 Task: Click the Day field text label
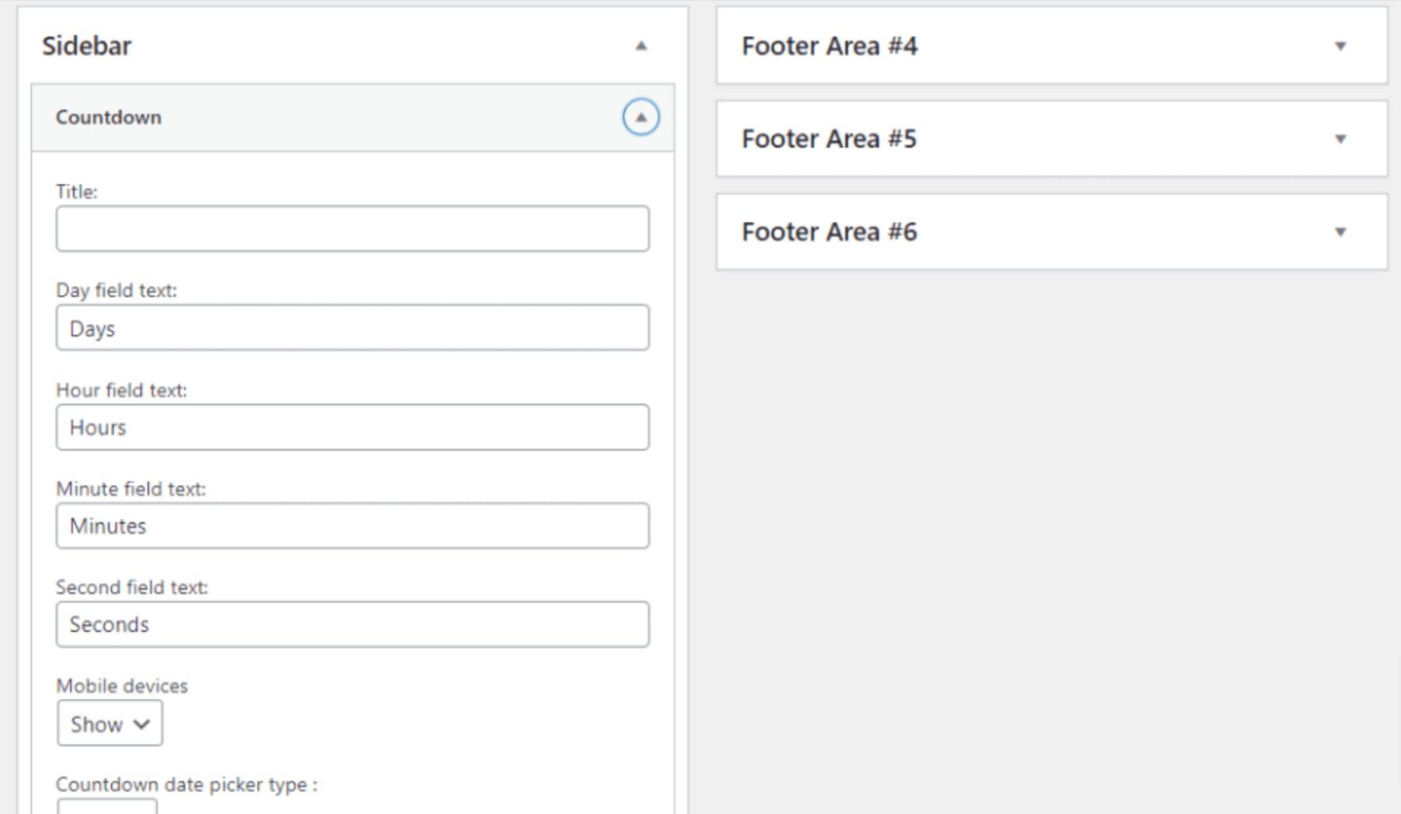click(x=116, y=290)
